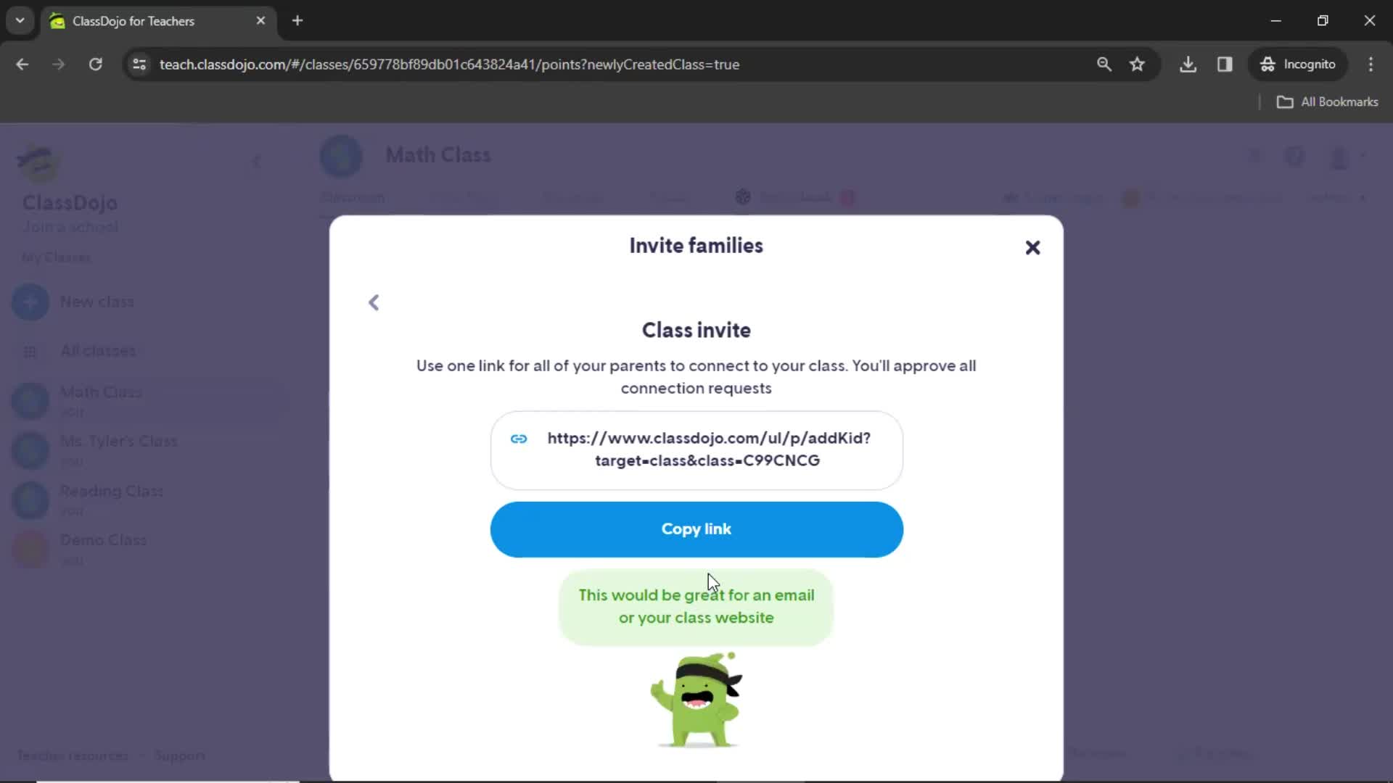1393x783 pixels.
Task: Click the class invite URL input field
Action: click(696, 448)
